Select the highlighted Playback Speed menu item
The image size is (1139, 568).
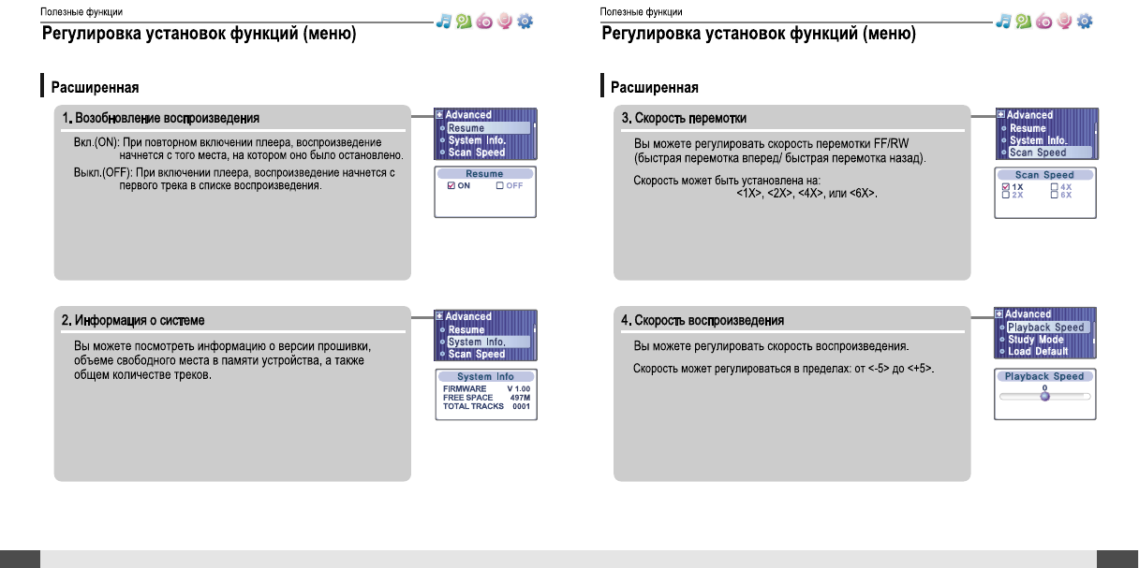(x=1048, y=328)
